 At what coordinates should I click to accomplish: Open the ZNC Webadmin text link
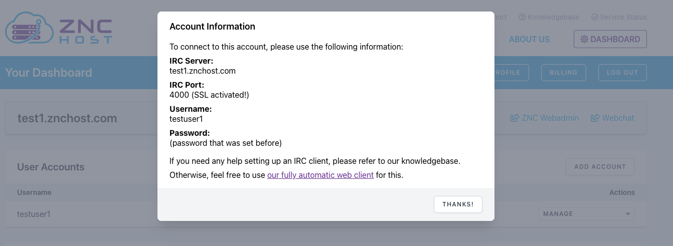(550, 118)
